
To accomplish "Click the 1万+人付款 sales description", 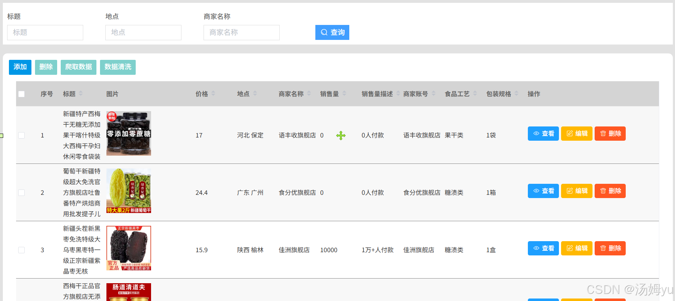I will pos(377,250).
